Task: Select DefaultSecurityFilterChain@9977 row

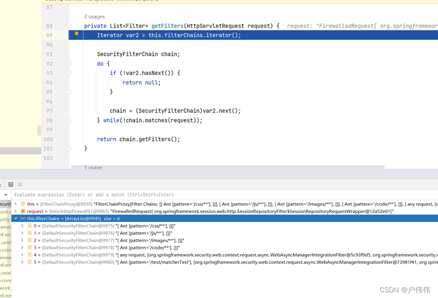Action: tap(225, 240)
